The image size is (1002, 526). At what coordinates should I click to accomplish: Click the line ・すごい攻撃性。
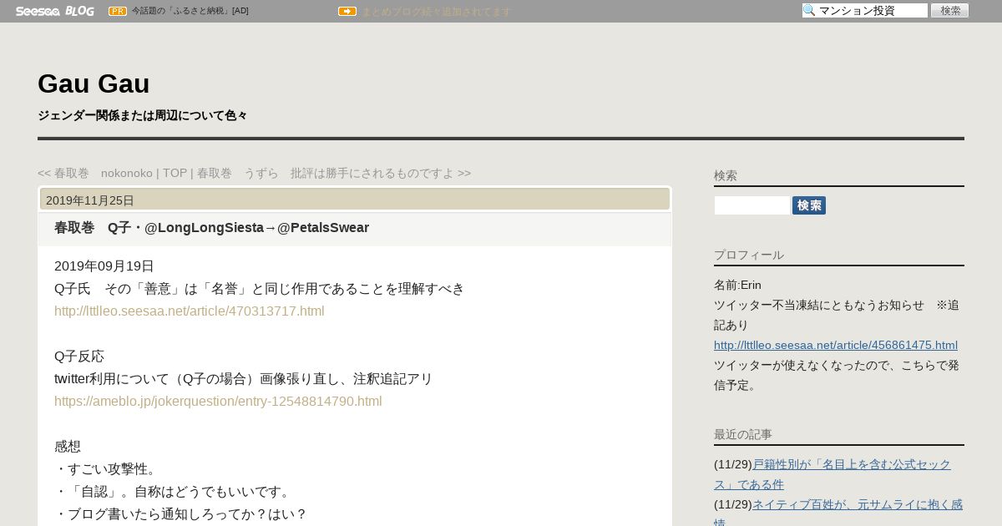[106, 469]
